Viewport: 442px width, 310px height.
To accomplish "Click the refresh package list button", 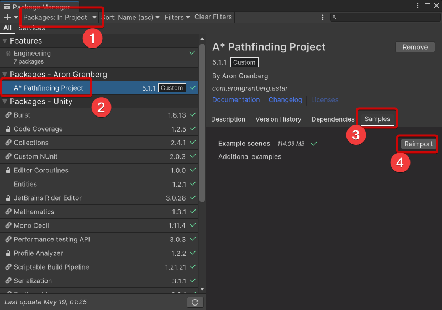I will coord(195,302).
